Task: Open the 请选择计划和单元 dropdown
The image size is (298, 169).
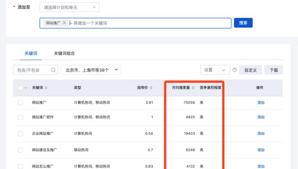Action: pyautogui.click(x=70, y=7)
